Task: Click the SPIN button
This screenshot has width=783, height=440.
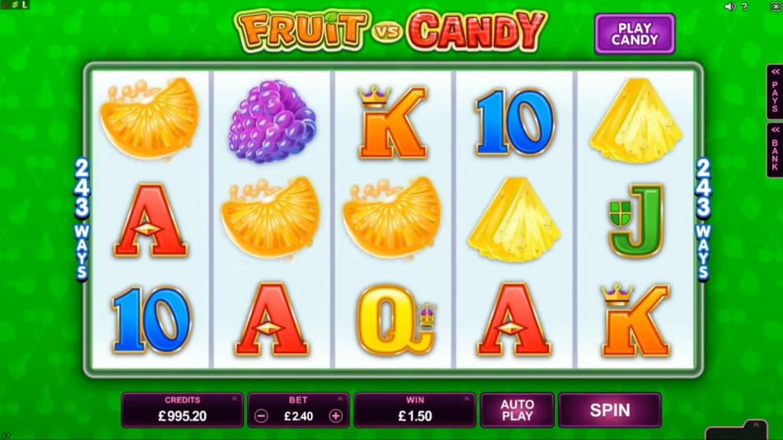Action: tap(610, 410)
